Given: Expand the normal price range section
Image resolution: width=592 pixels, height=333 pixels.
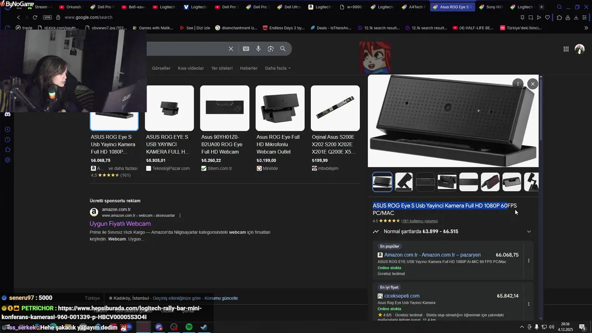Looking at the screenshot, I should pyautogui.click(x=529, y=231).
